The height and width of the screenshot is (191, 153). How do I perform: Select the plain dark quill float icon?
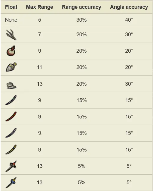(11, 133)
